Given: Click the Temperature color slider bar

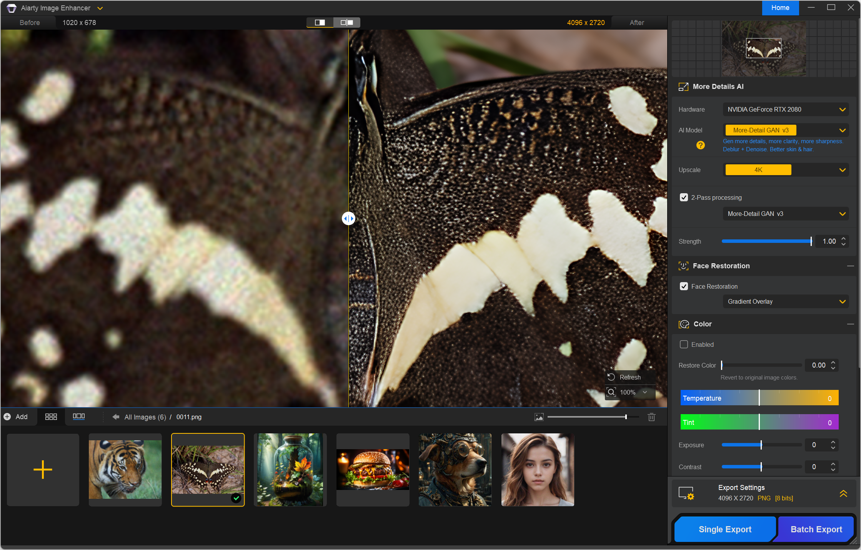Looking at the screenshot, I should (759, 398).
